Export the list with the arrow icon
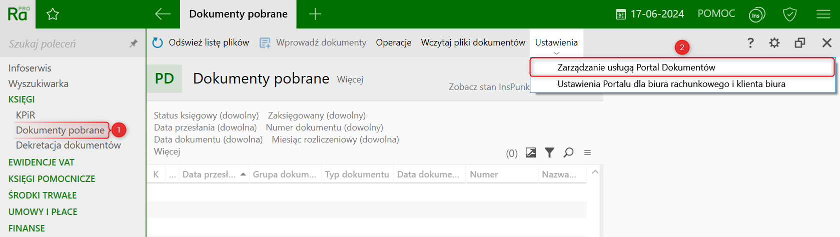Image resolution: width=840 pixels, height=237 pixels. click(531, 152)
